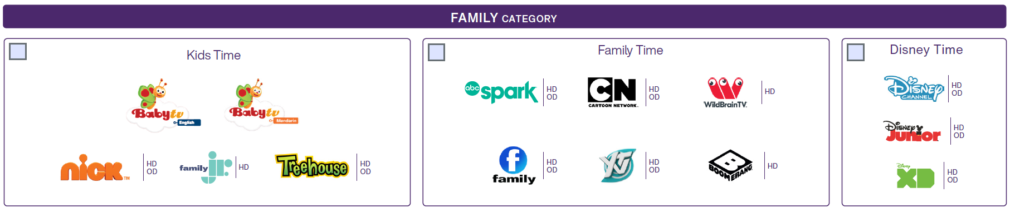The image size is (1010, 212).
Task: Click the Boomerang channel logo
Action: coord(730,165)
